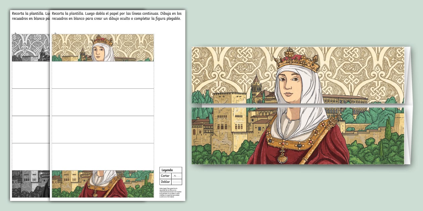Viewport: 423px width, 211px height.
Task: Select the grayscale worksheet's top image strip
Action: click(30, 48)
